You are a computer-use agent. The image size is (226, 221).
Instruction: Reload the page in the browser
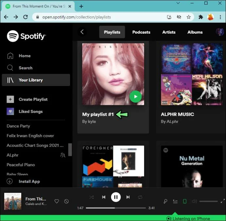pyautogui.click(x=26, y=17)
